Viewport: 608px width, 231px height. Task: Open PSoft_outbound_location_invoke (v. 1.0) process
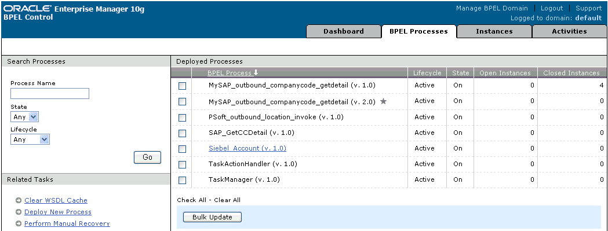(276, 117)
